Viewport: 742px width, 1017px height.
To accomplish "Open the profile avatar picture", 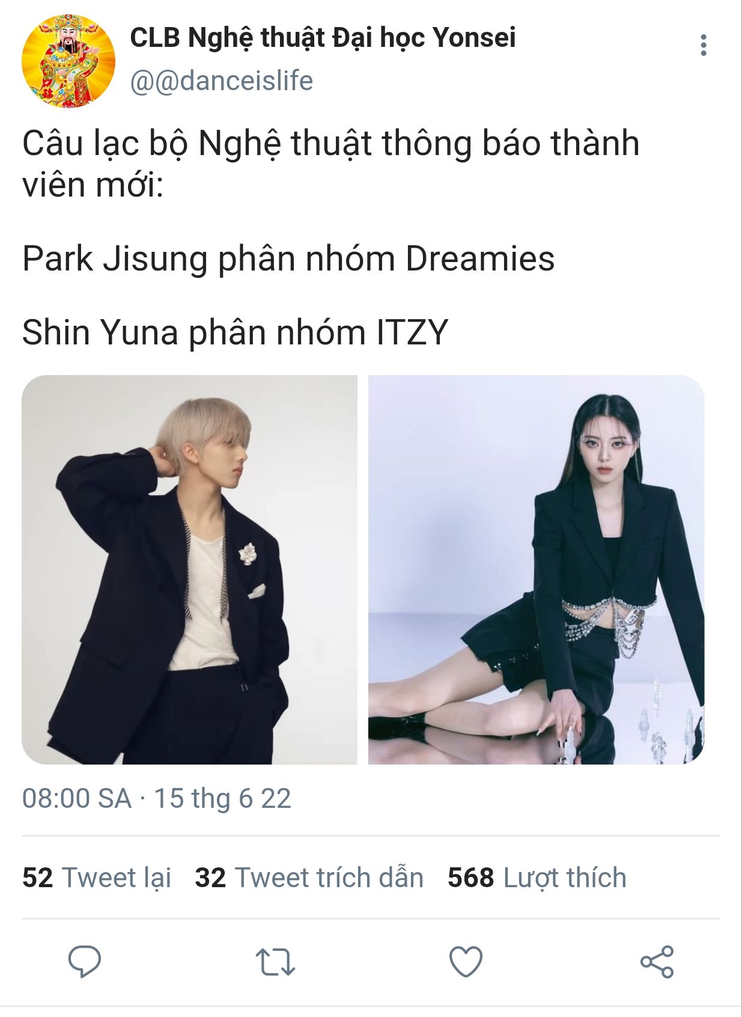I will [68, 61].
